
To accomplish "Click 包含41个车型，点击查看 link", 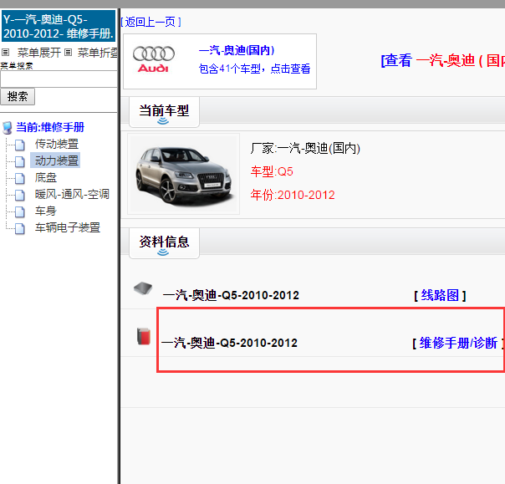I will pos(254,69).
